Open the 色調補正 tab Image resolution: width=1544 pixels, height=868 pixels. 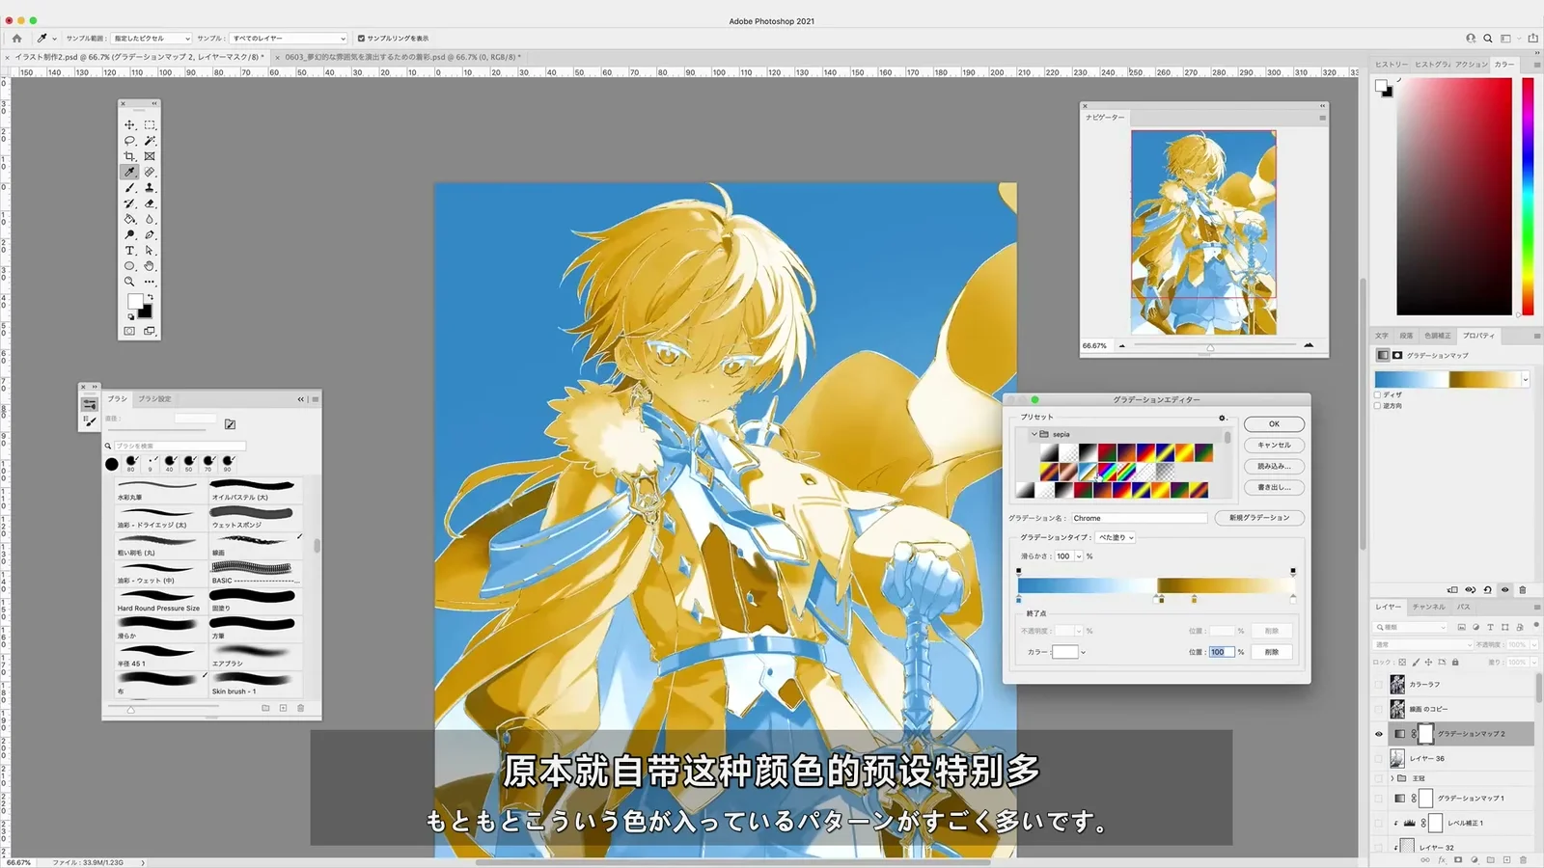1438,336
